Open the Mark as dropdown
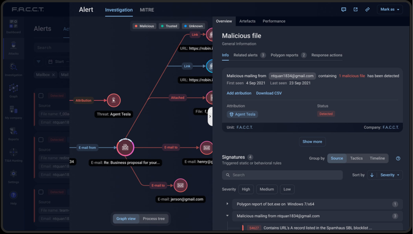Image resolution: width=413 pixels, height=234 pixels. click(x=390, y=10)
